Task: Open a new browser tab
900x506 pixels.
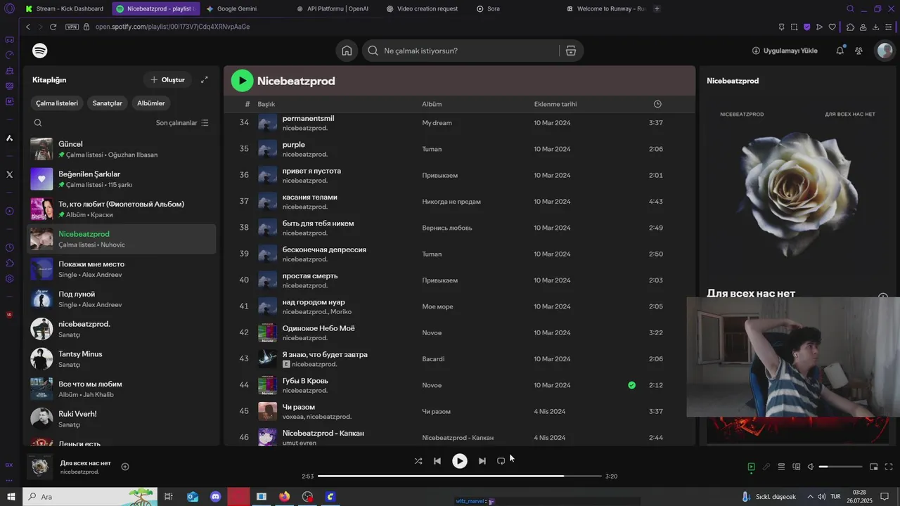Action: (657, 8)
